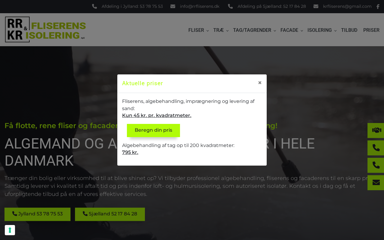Screen dimensions: 384x240
Task: Click the envelope icon on side panel
Action: click(376, 182)
